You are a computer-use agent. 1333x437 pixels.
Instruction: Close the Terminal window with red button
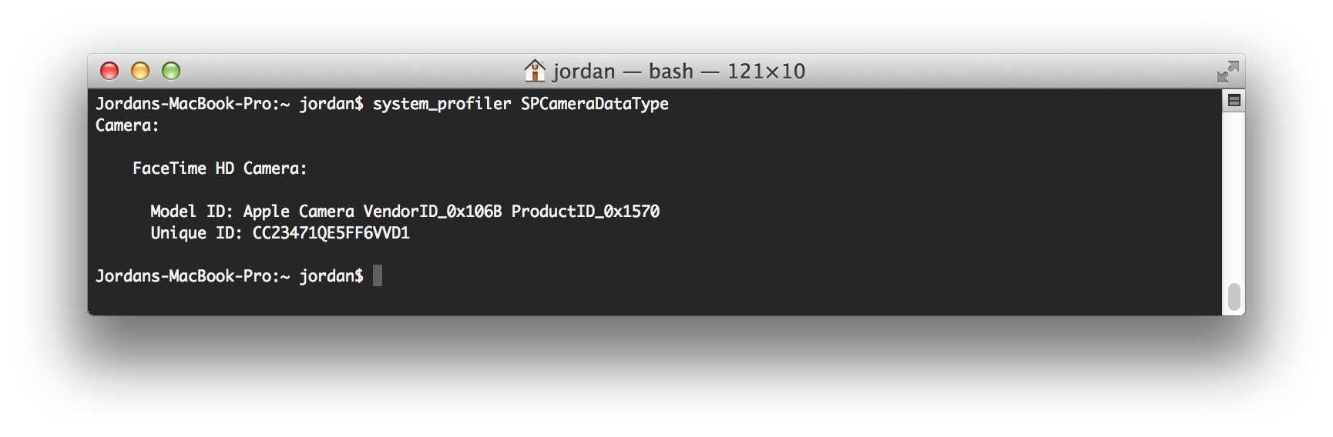pos(109,72)
